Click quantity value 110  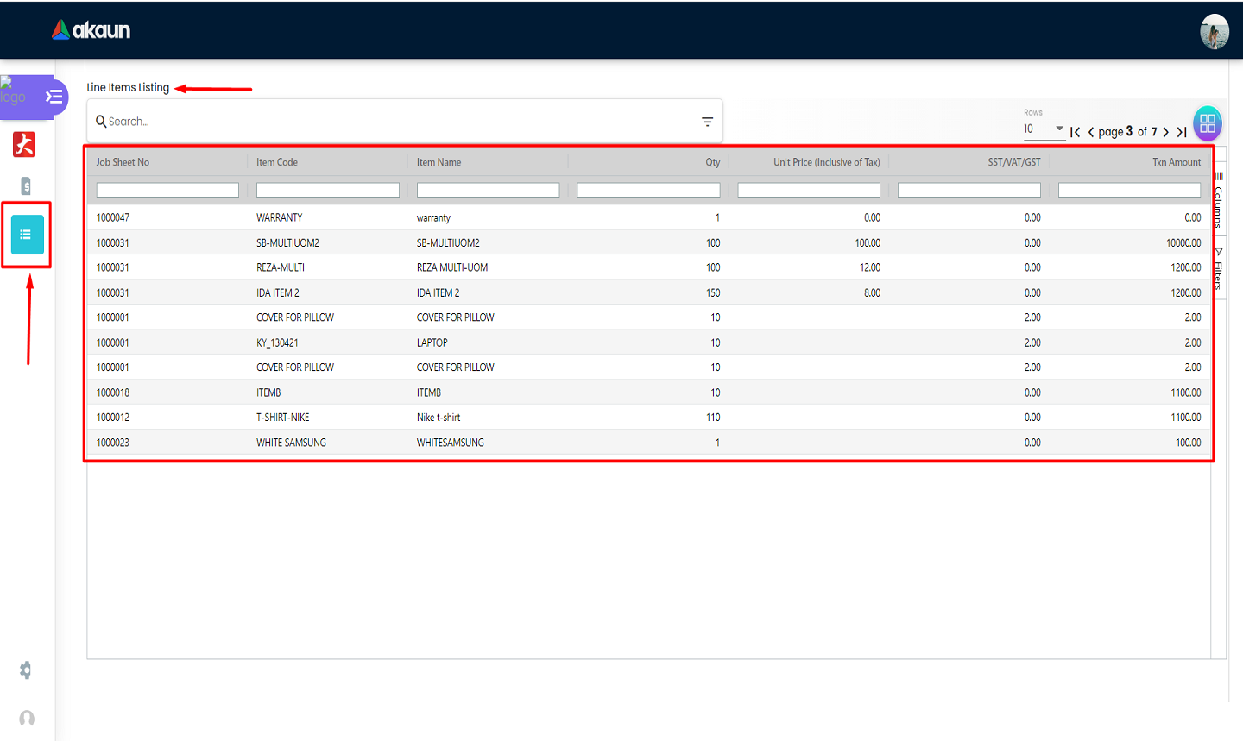pos(713,418)
